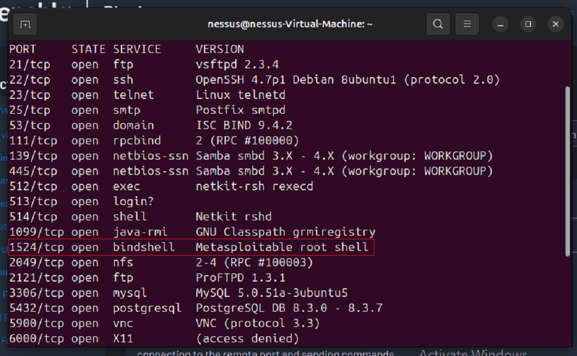Click port 111/tcp text
Viewport: 577px width, 356px height.
[x=33, y=141]
